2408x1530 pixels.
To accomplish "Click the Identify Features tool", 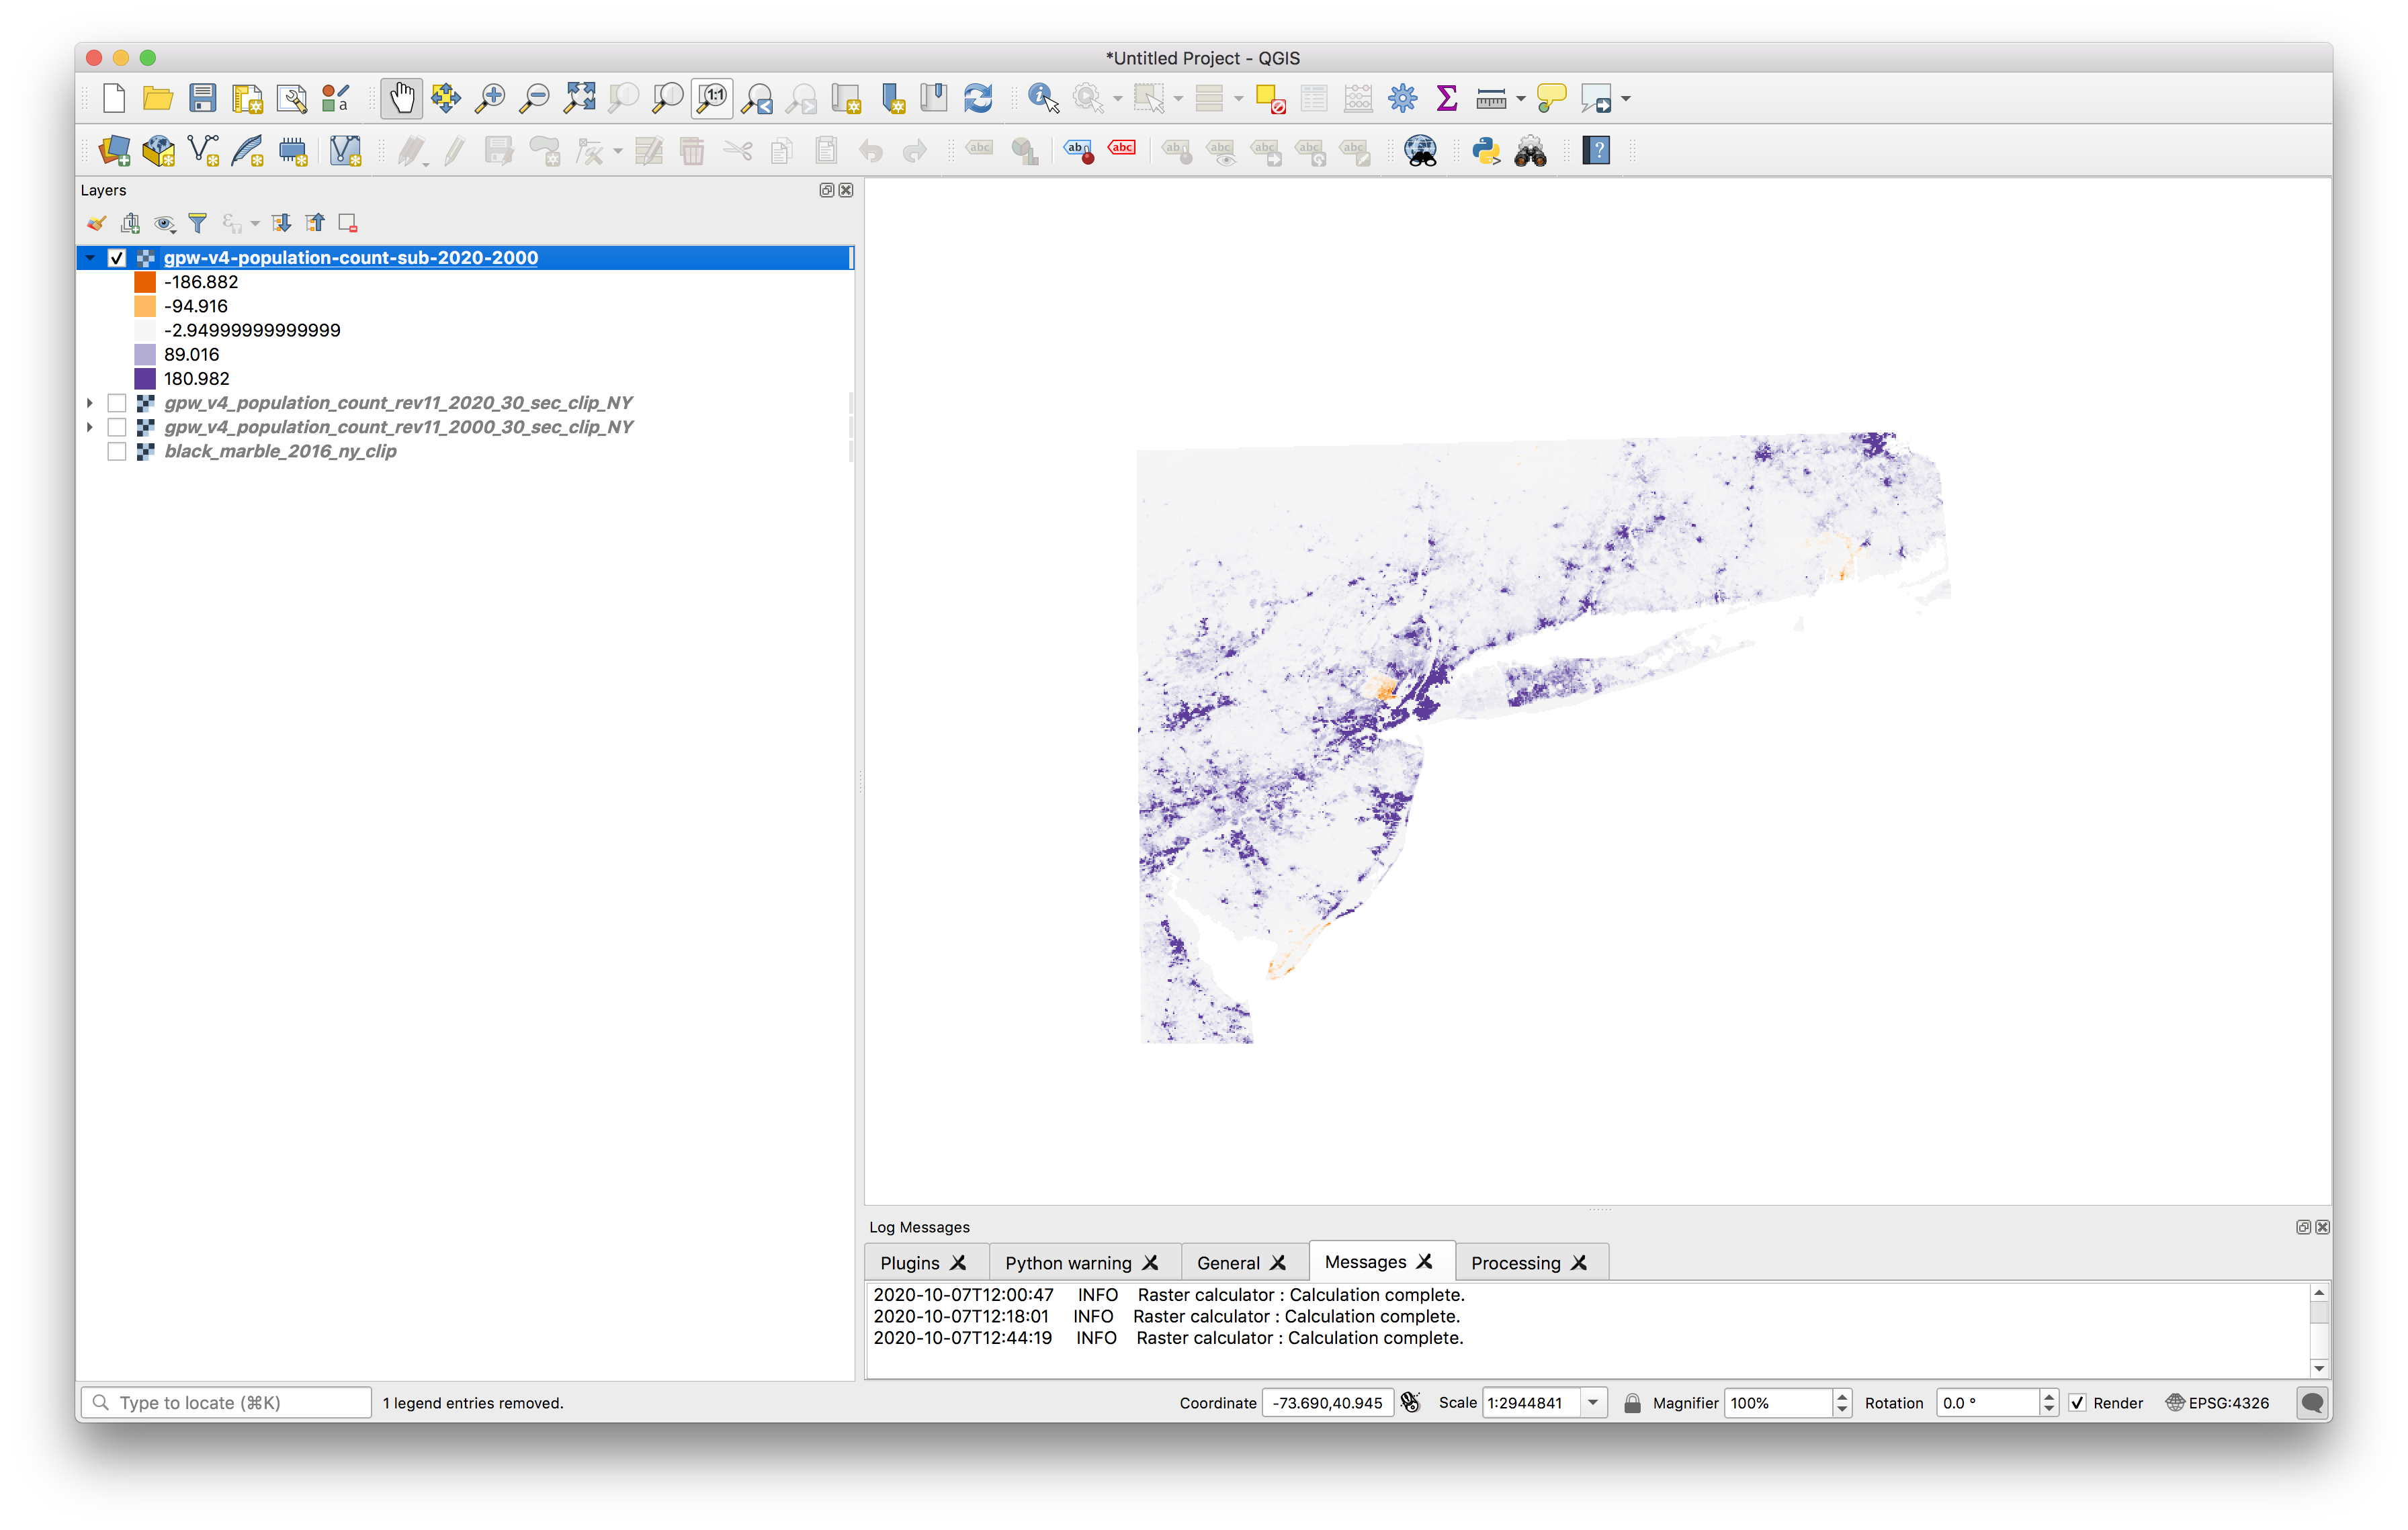I will [x=1042, y=98].
